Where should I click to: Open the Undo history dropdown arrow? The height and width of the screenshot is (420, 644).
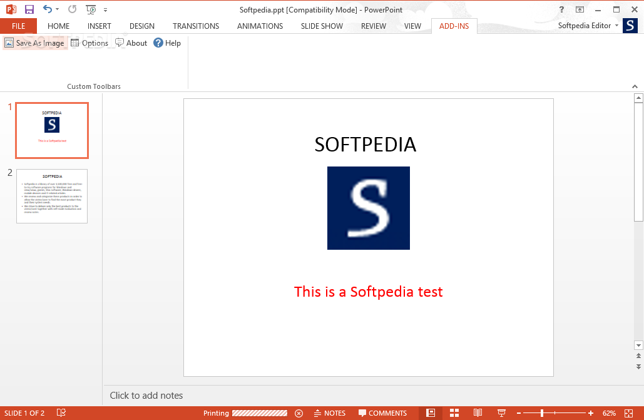pos(58,9)
